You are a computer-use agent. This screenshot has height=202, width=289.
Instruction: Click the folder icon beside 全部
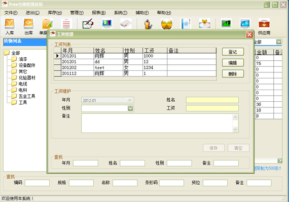pos(7,53)
